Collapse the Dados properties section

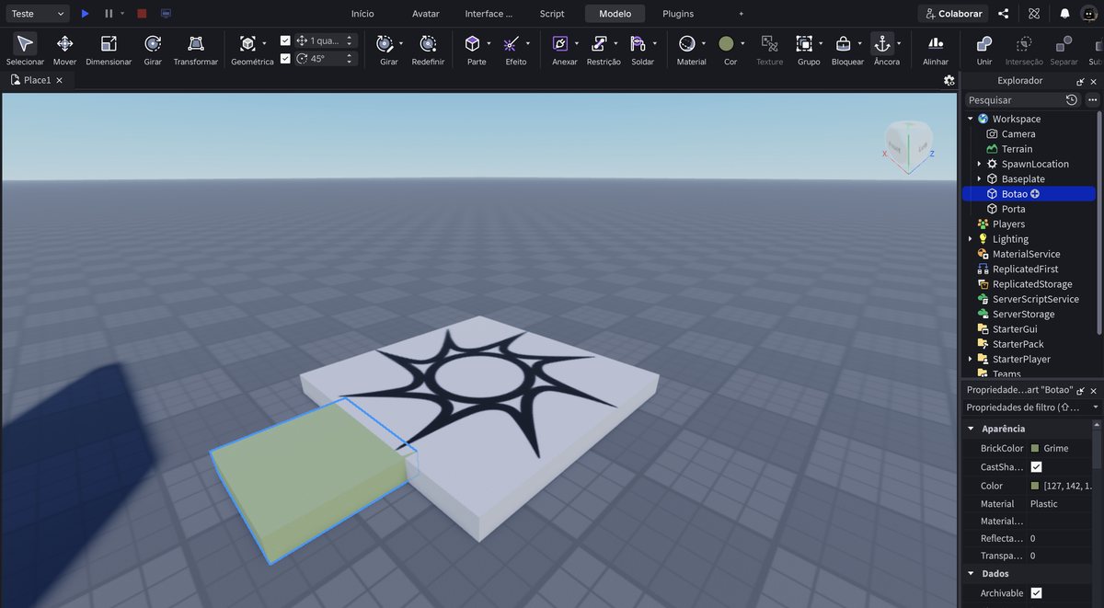coord(971,573)
